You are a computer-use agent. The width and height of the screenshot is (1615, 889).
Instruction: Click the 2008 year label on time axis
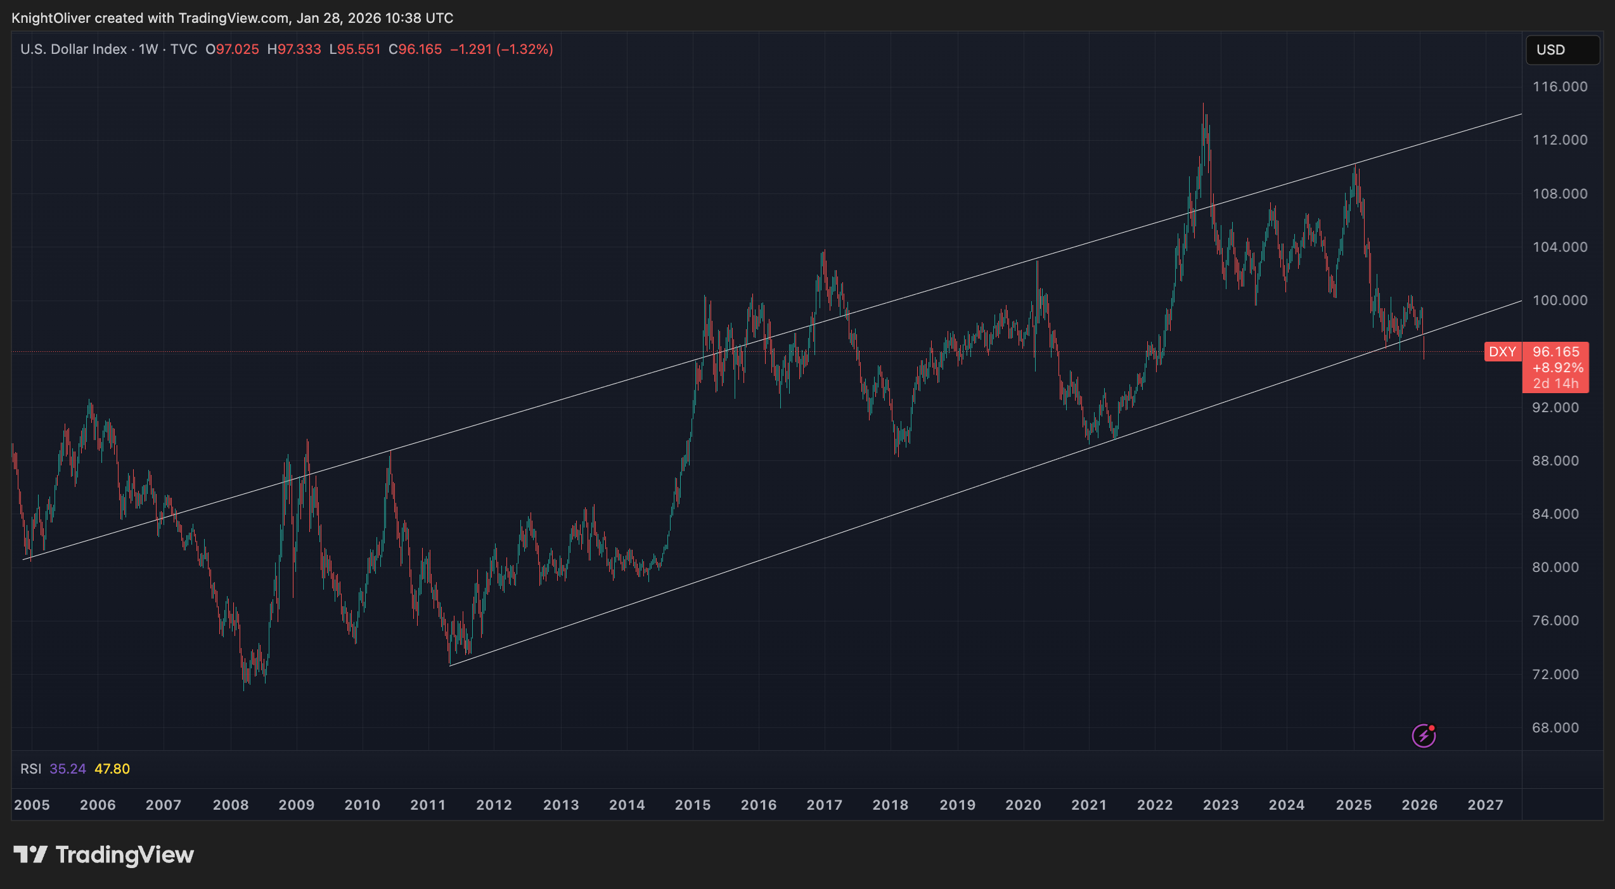pyautogui.click(x=231, y=805)
